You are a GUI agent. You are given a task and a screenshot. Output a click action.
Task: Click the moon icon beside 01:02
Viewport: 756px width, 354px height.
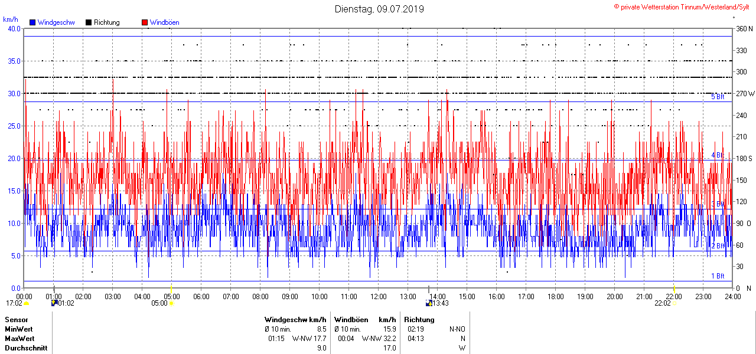point(54,303)
